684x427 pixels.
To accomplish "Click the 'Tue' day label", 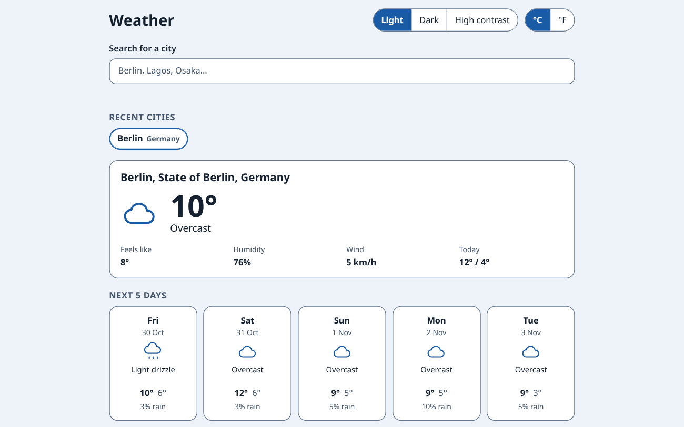I will pos(531,320).
